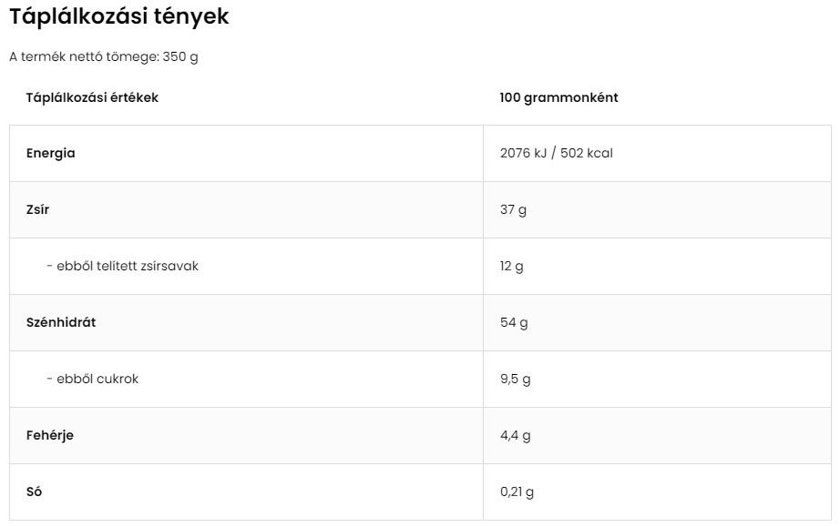Click the Só row label
Image resolution: width=840 pixels, height=527 pixels.
34,492
